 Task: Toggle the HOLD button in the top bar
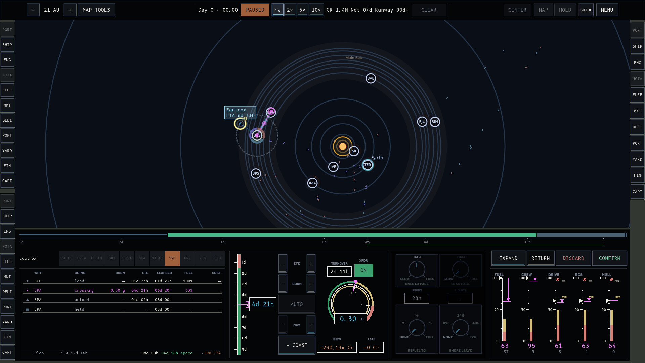pos(565,10)
